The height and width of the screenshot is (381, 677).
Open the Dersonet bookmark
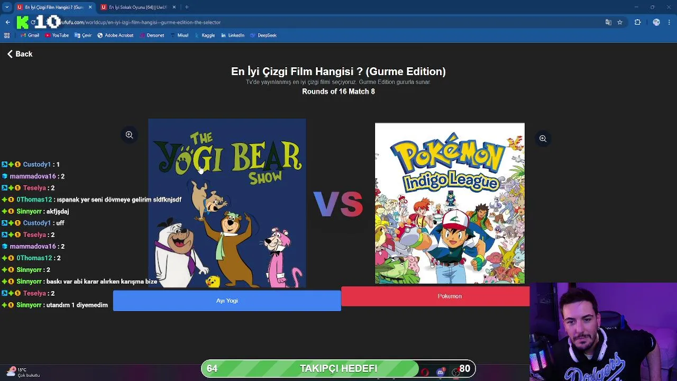[x=152, y=35]
